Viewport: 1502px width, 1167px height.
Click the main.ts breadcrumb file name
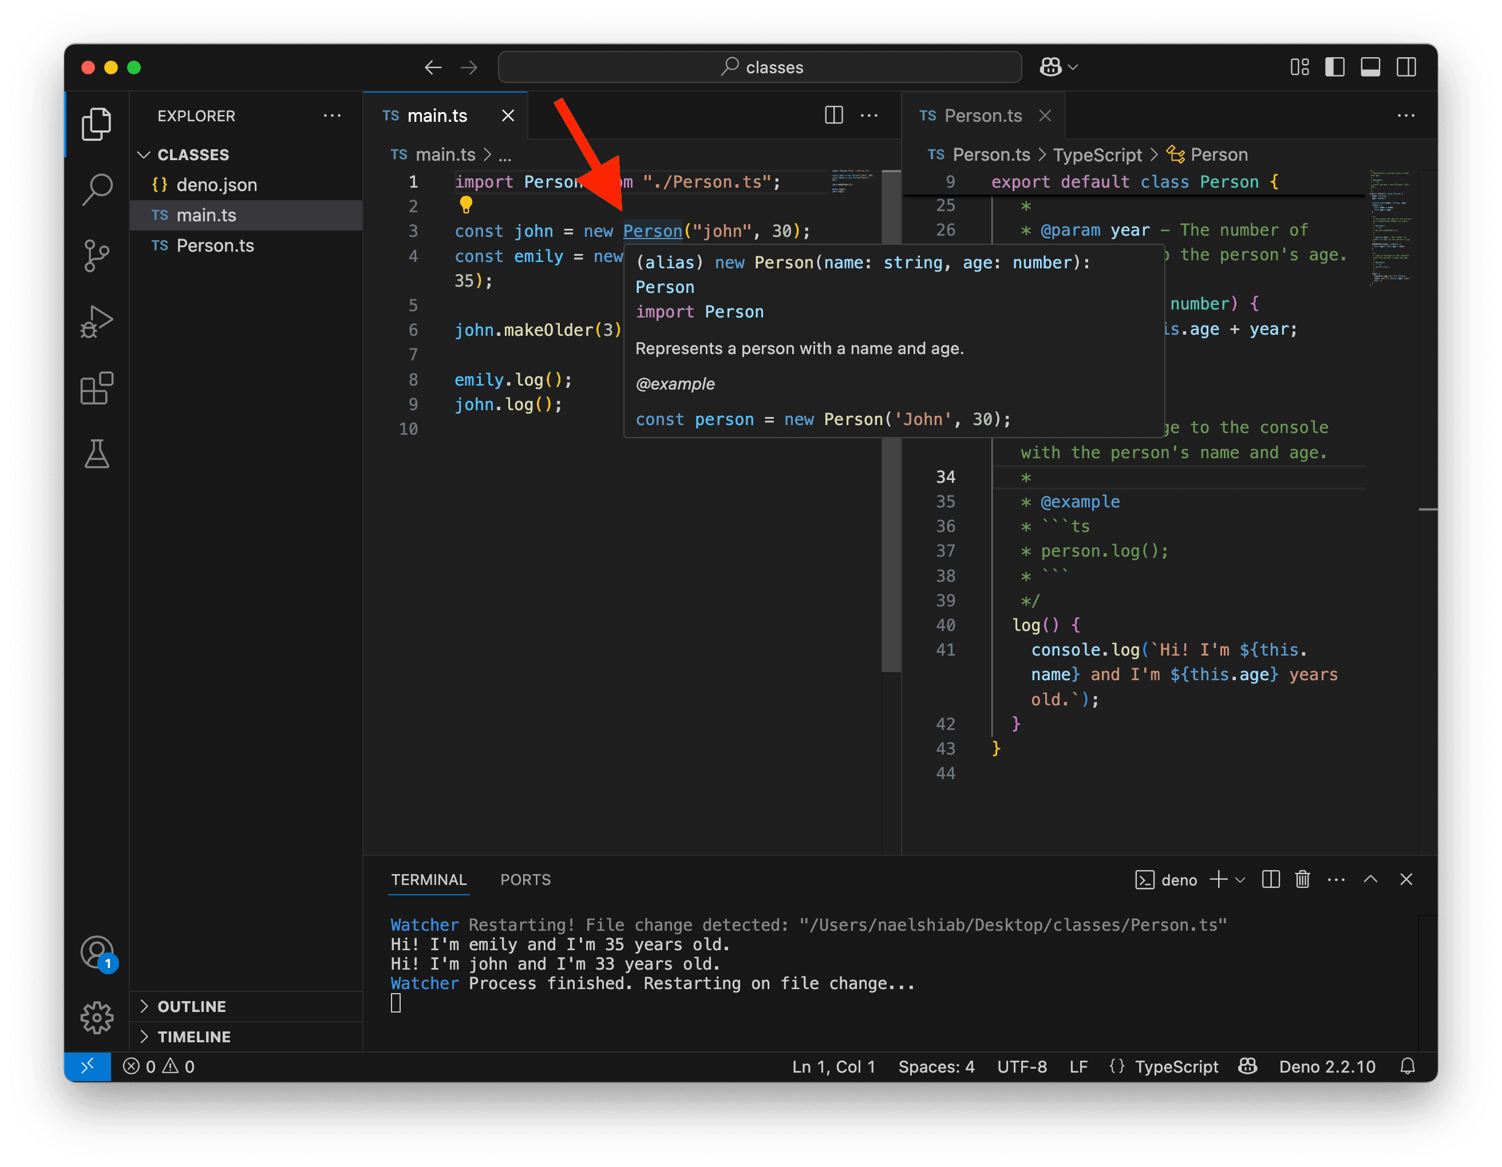445,156
